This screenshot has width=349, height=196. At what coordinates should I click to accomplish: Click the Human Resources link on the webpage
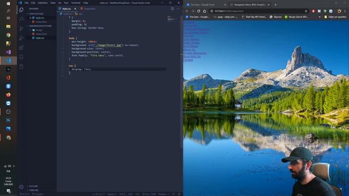[x=195, y=53]
